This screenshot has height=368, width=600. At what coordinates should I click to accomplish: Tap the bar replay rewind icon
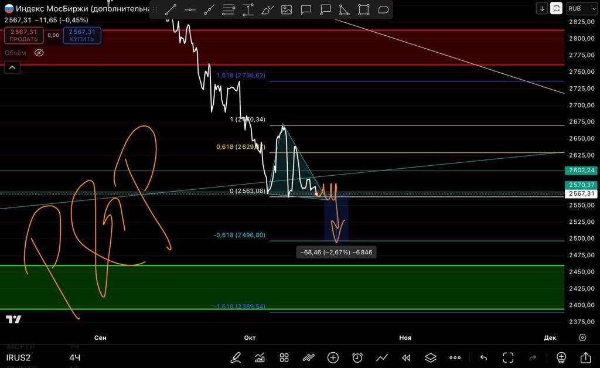point(406,357)
